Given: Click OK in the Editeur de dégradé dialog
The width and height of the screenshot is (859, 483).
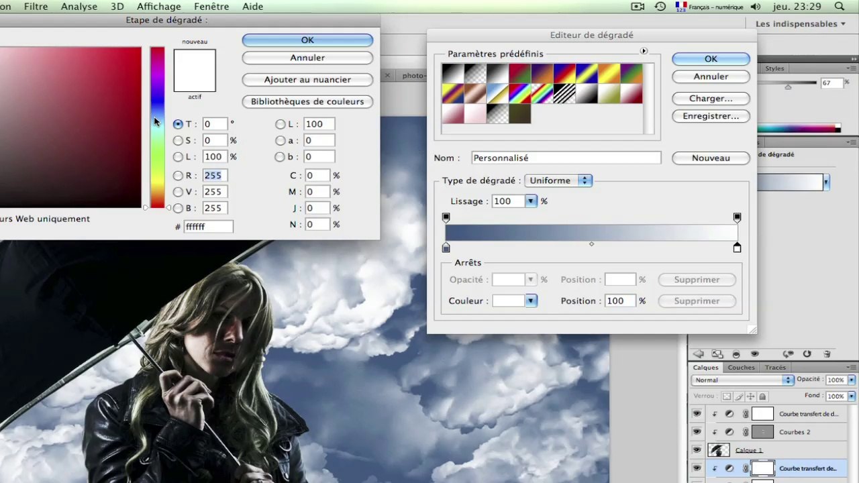Looking at the screenshot, I should pos(711,59).
